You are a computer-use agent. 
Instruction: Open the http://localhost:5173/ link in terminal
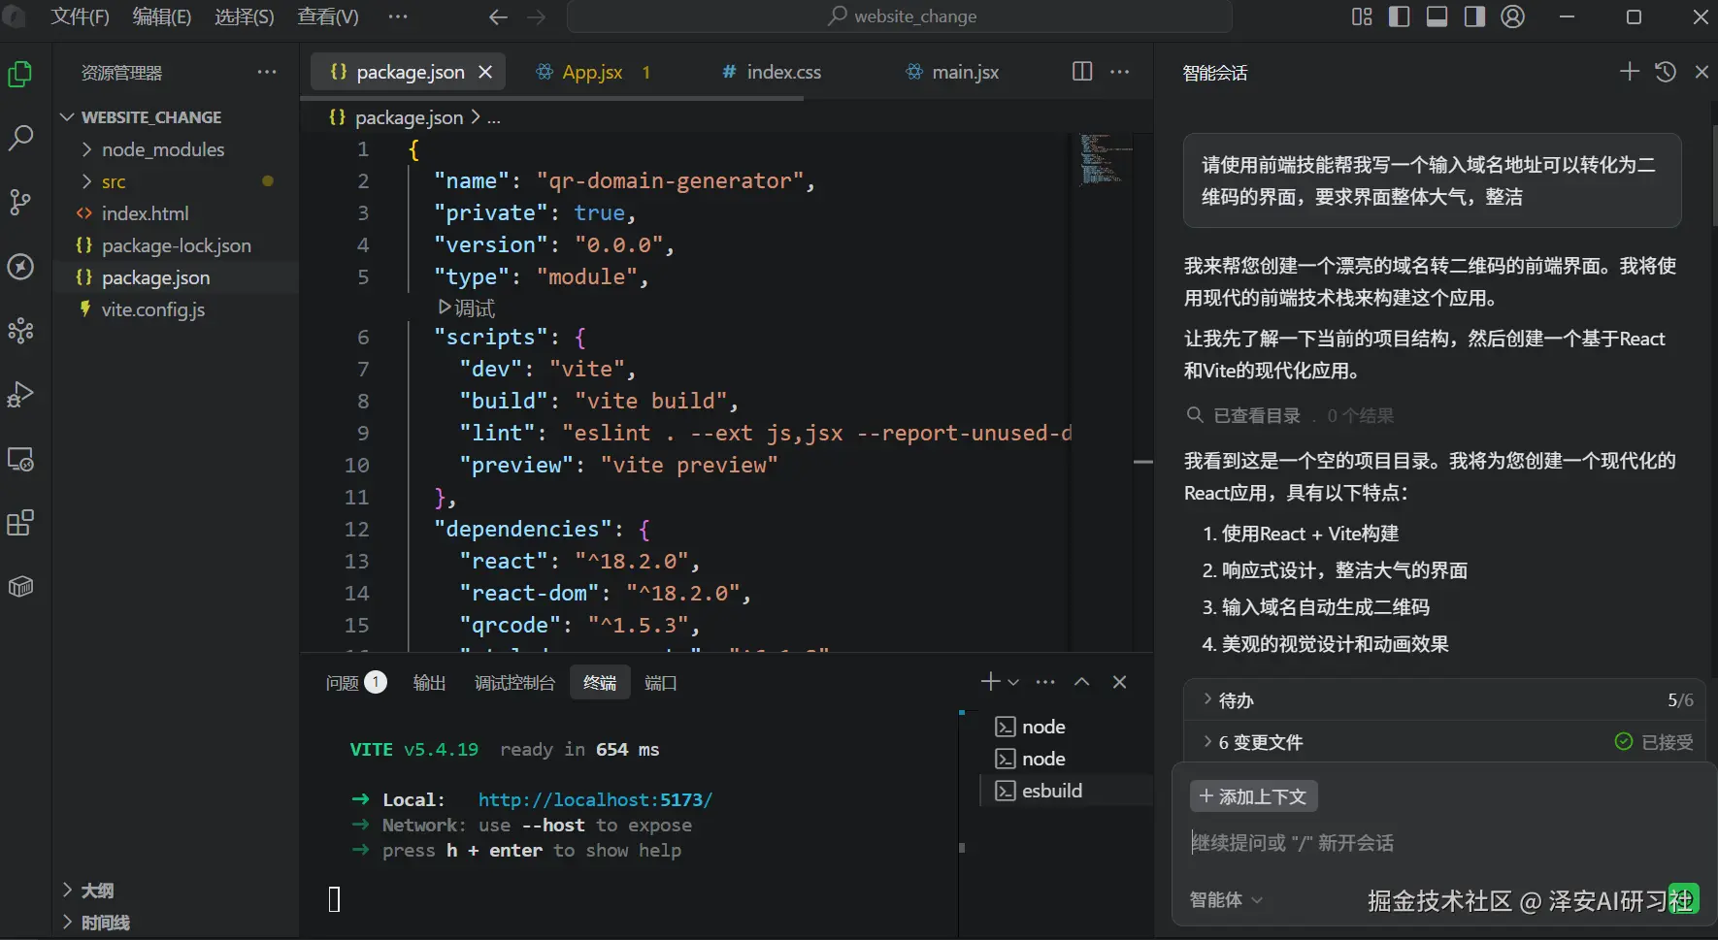coord(595,799)
